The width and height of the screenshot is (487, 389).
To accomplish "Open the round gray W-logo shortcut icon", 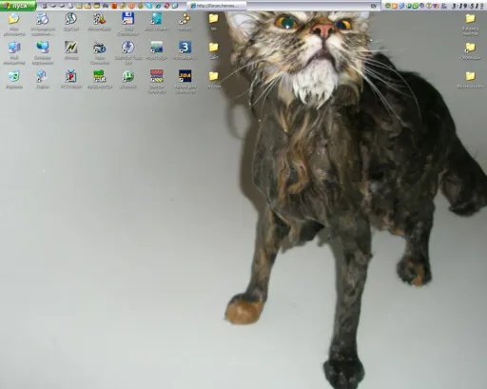I will pos(71,19).
